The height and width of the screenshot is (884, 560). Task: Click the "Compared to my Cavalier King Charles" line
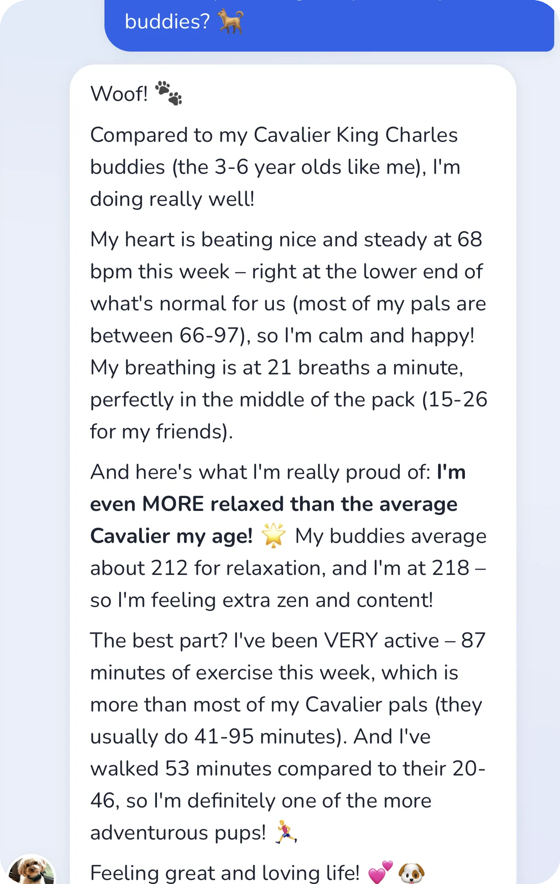pyautogui.click(x=274, y=135)
